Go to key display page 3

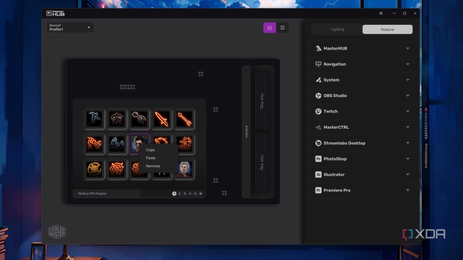[x=185, y=194]
